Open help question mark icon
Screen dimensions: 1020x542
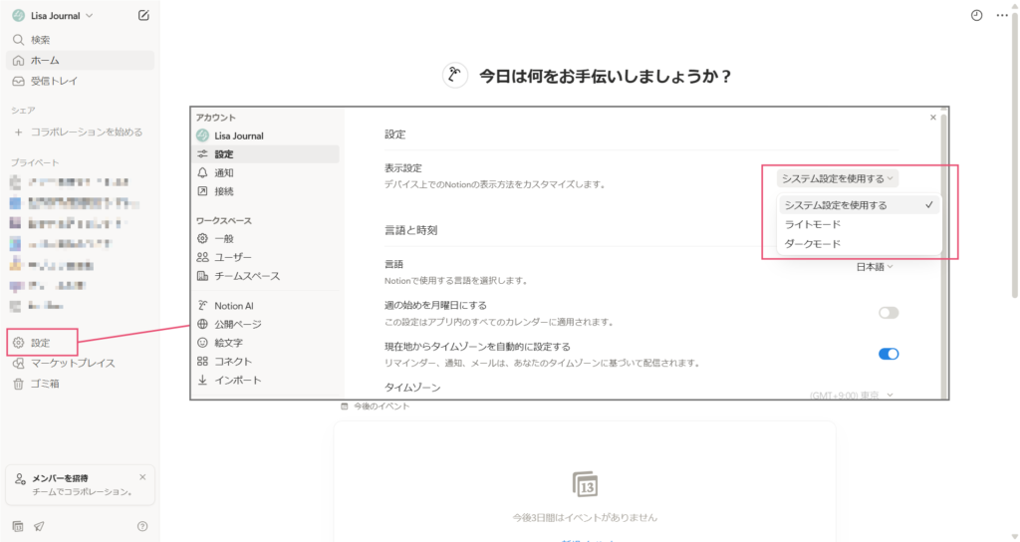(x=142, y=526)
